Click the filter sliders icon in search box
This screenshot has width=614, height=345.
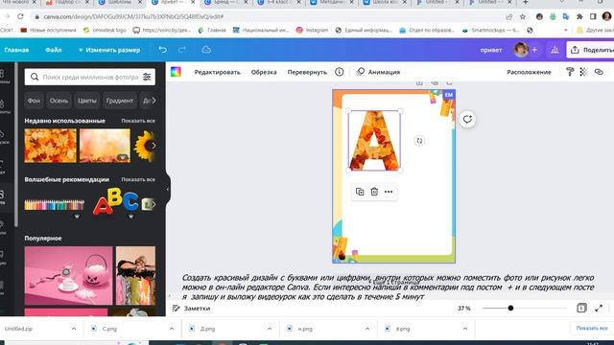147,77
